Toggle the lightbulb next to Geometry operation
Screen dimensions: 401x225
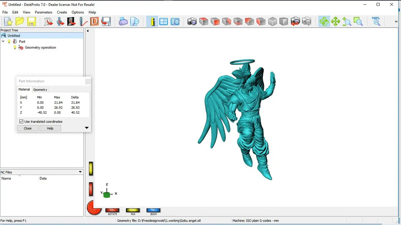tap(15, 47)
